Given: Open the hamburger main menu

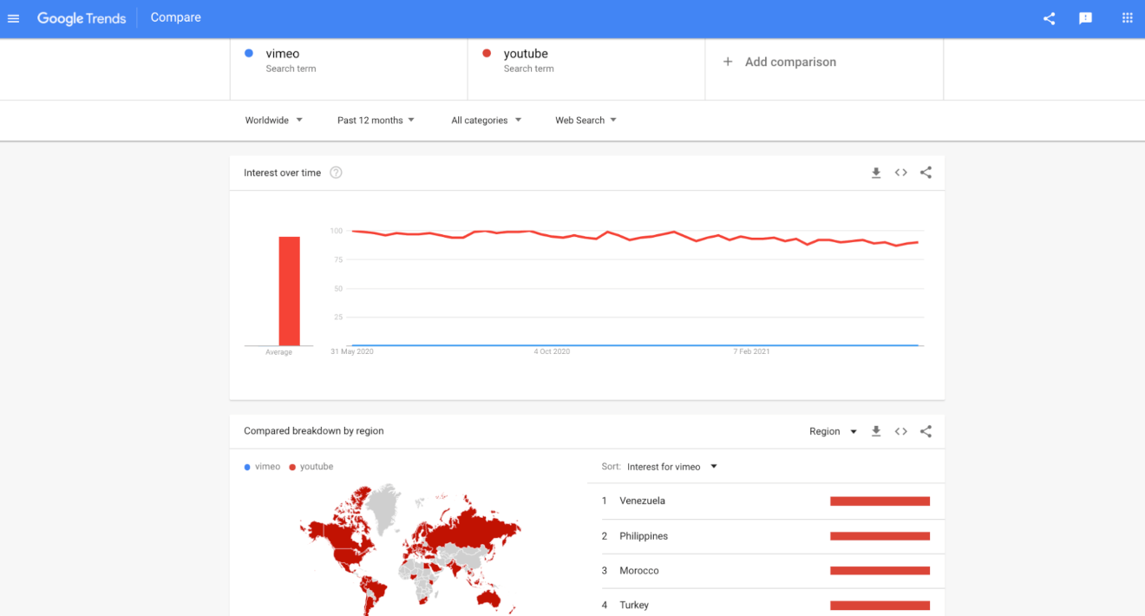Looking at the screenshot, I should pyautogui.click(x=13, y=18).
